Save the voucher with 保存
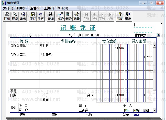Viewport: 166px width, 120px height. coord(33,16)
